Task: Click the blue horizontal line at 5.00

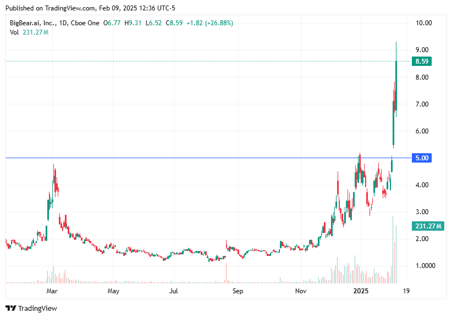Action: tap(208, 158)
